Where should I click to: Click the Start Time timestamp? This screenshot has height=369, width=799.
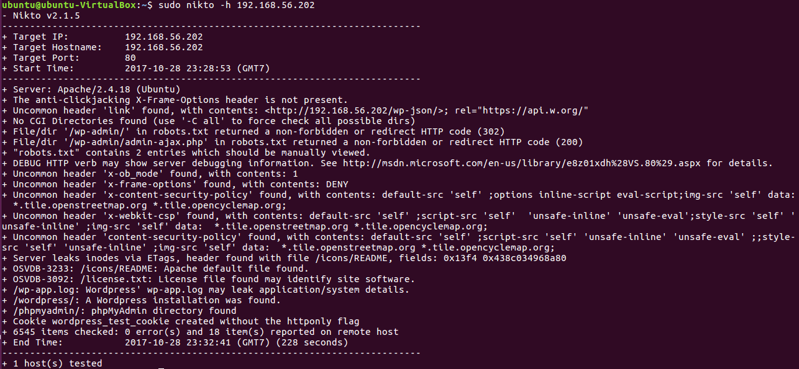(x=197, y=68)
